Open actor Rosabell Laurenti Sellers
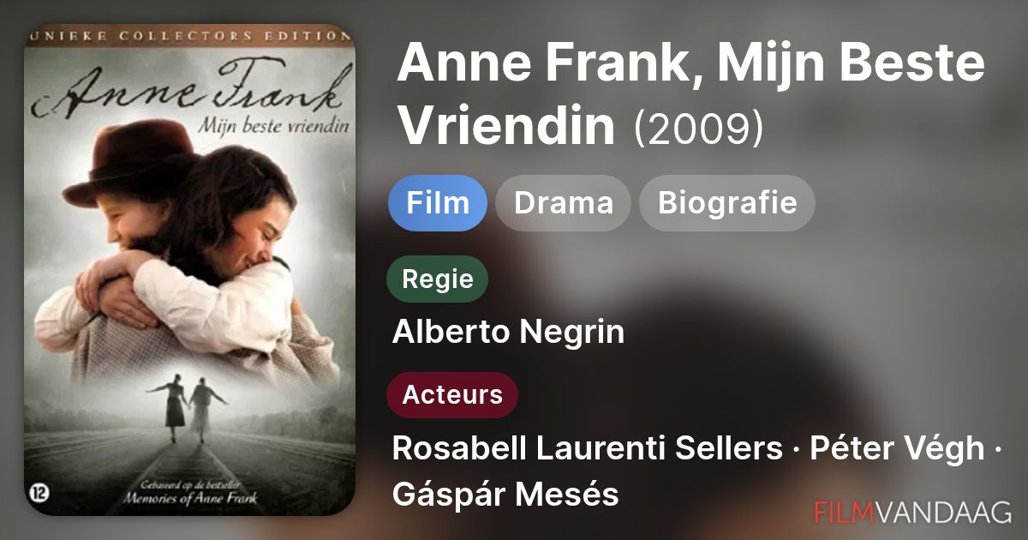The height and width of the screenshot is (540, 1028). click(587, 448)
